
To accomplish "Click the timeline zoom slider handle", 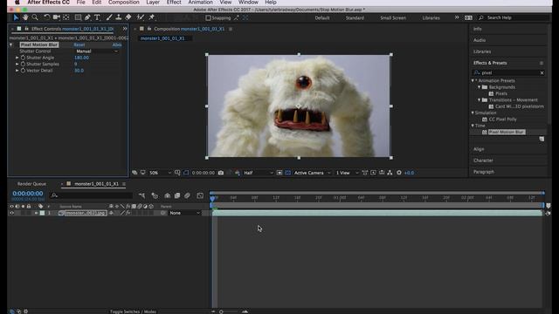I will point(221,311).
